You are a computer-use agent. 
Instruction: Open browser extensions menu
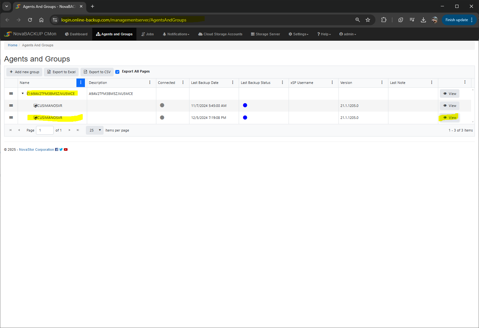[384, 20]
